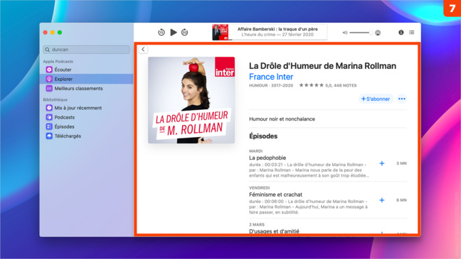The image size is (461, 259).
Task: Click the Mis à jour récemment icon
Action: (49, 108)
